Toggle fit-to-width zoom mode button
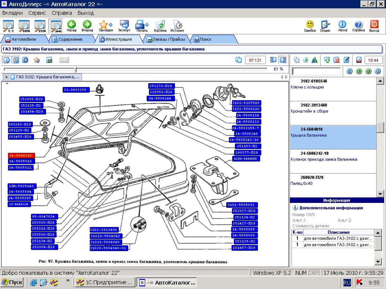Screen dimensions: 386x289 [x=56, y=26]
